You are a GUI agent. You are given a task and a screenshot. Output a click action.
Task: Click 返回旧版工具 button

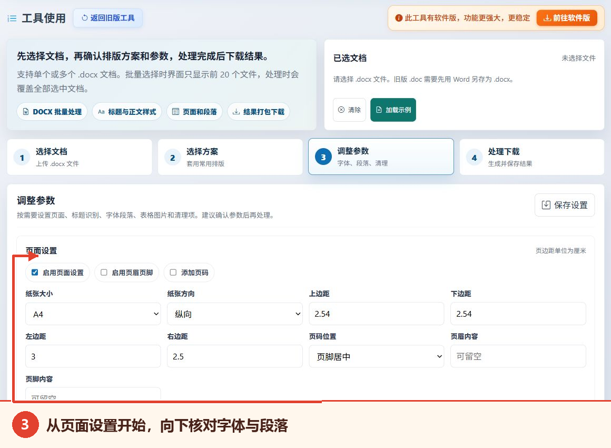tap(108, 18)
